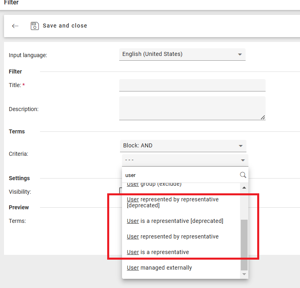Viewport: 300px width, 288px height.
Task: Expand the Block: AND dropdown
Action: pyautogui.click(x=183, y=146)
